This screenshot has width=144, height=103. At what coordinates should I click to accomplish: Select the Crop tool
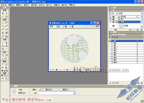coord(6,17)
